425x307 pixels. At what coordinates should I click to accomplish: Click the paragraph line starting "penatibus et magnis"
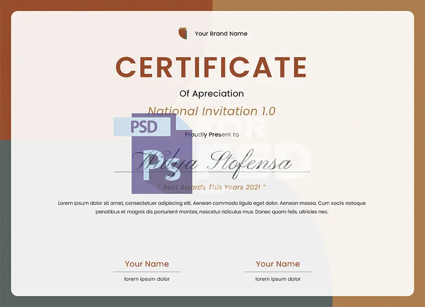[x=212, y=212]
